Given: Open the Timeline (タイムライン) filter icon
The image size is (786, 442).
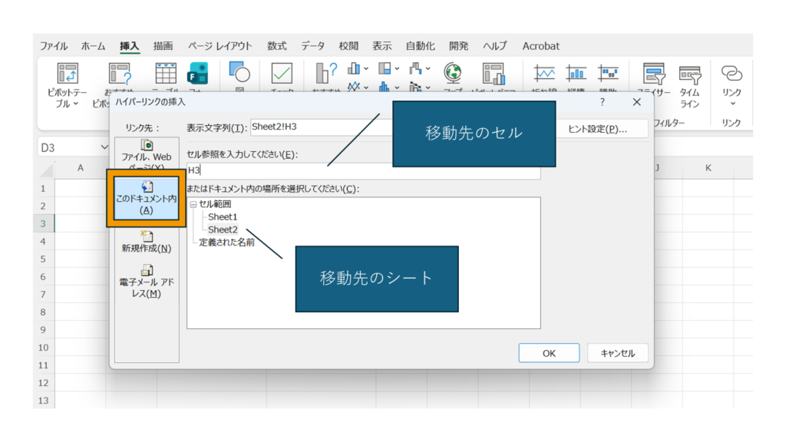Looking at the screenshot, I should pos(689,74).
